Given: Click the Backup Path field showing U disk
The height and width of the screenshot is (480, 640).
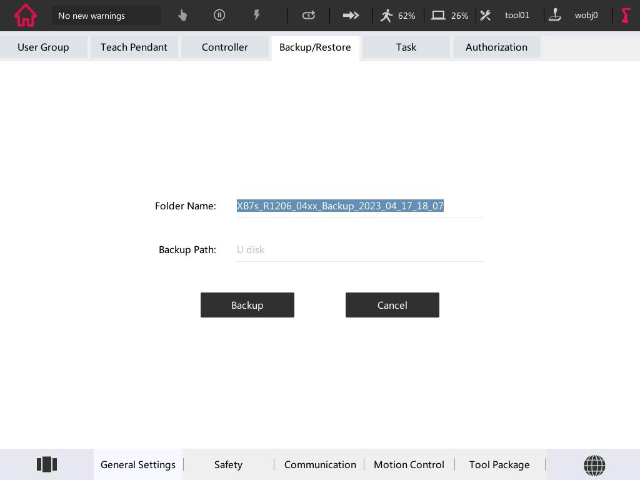Looking at the screenshot, I should [x=359, y=250].
